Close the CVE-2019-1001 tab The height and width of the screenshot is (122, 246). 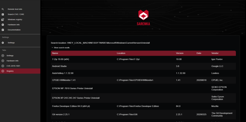pyautogui.click(x=3, y=66)
